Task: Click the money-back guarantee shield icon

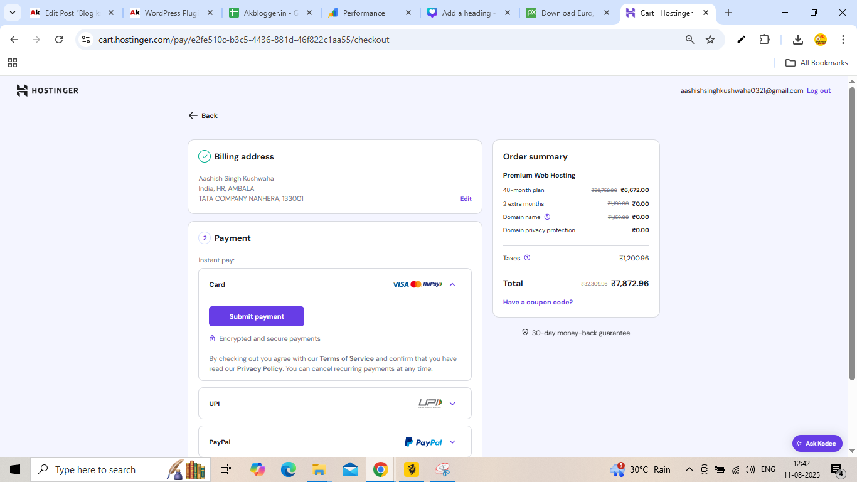Action: 525,332
